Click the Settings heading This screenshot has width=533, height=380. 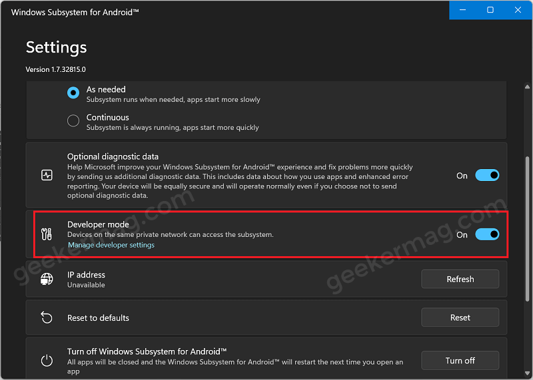point(57,47)
